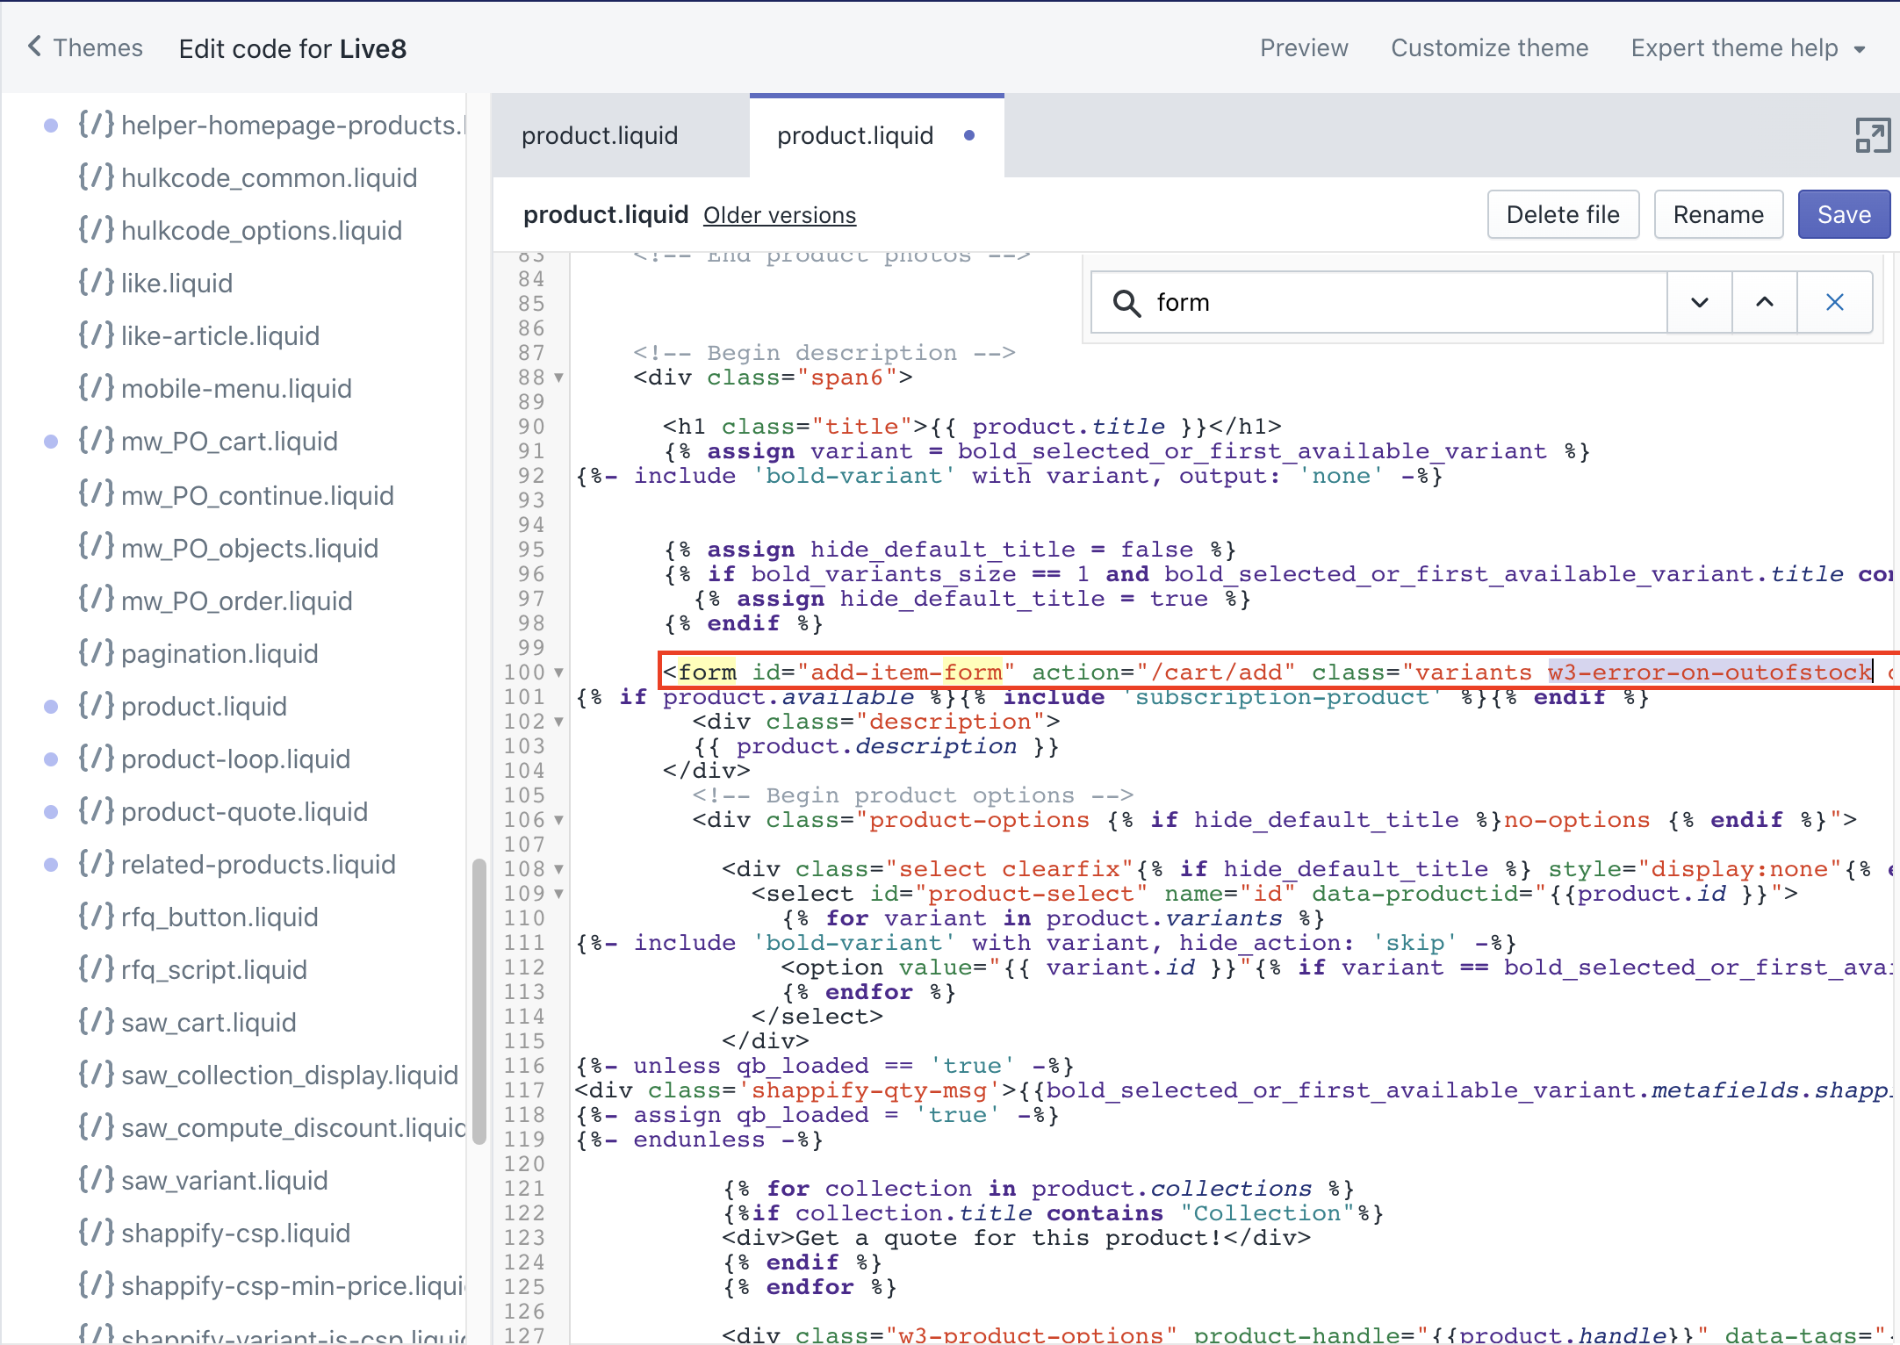Save the product.liquid changes
This screenshot has height=1345, width=1900.
click(1844, 214)
